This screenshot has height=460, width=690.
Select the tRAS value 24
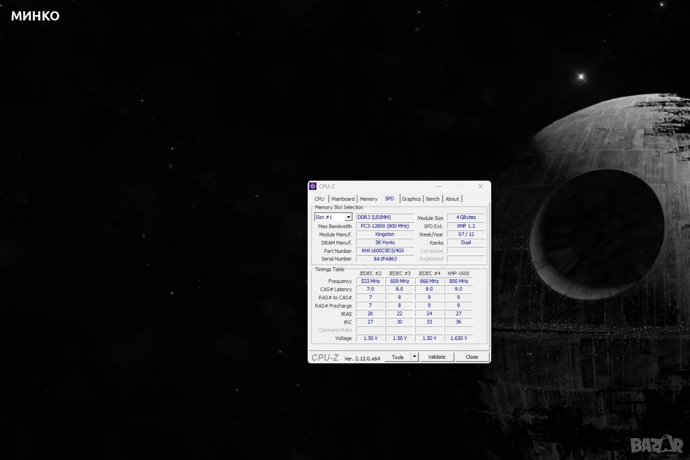pyautogui.click(x=429, y=314)
